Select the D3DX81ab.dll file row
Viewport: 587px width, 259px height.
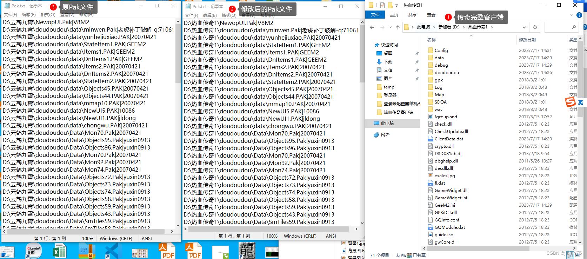click(x=502, y=154)
